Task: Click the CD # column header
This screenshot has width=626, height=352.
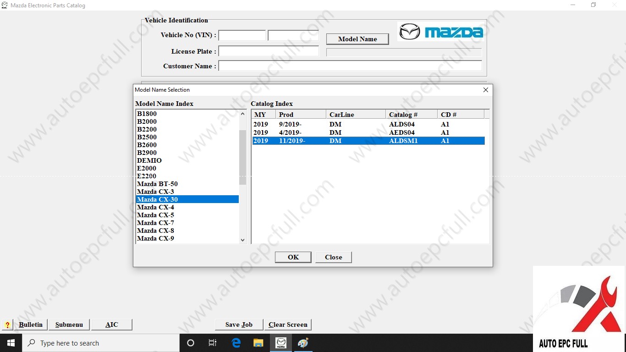Action: click(x=461, y=115)
